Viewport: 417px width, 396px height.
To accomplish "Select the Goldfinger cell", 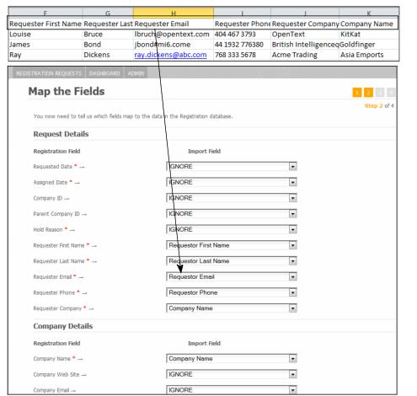I will pos(369,45).
